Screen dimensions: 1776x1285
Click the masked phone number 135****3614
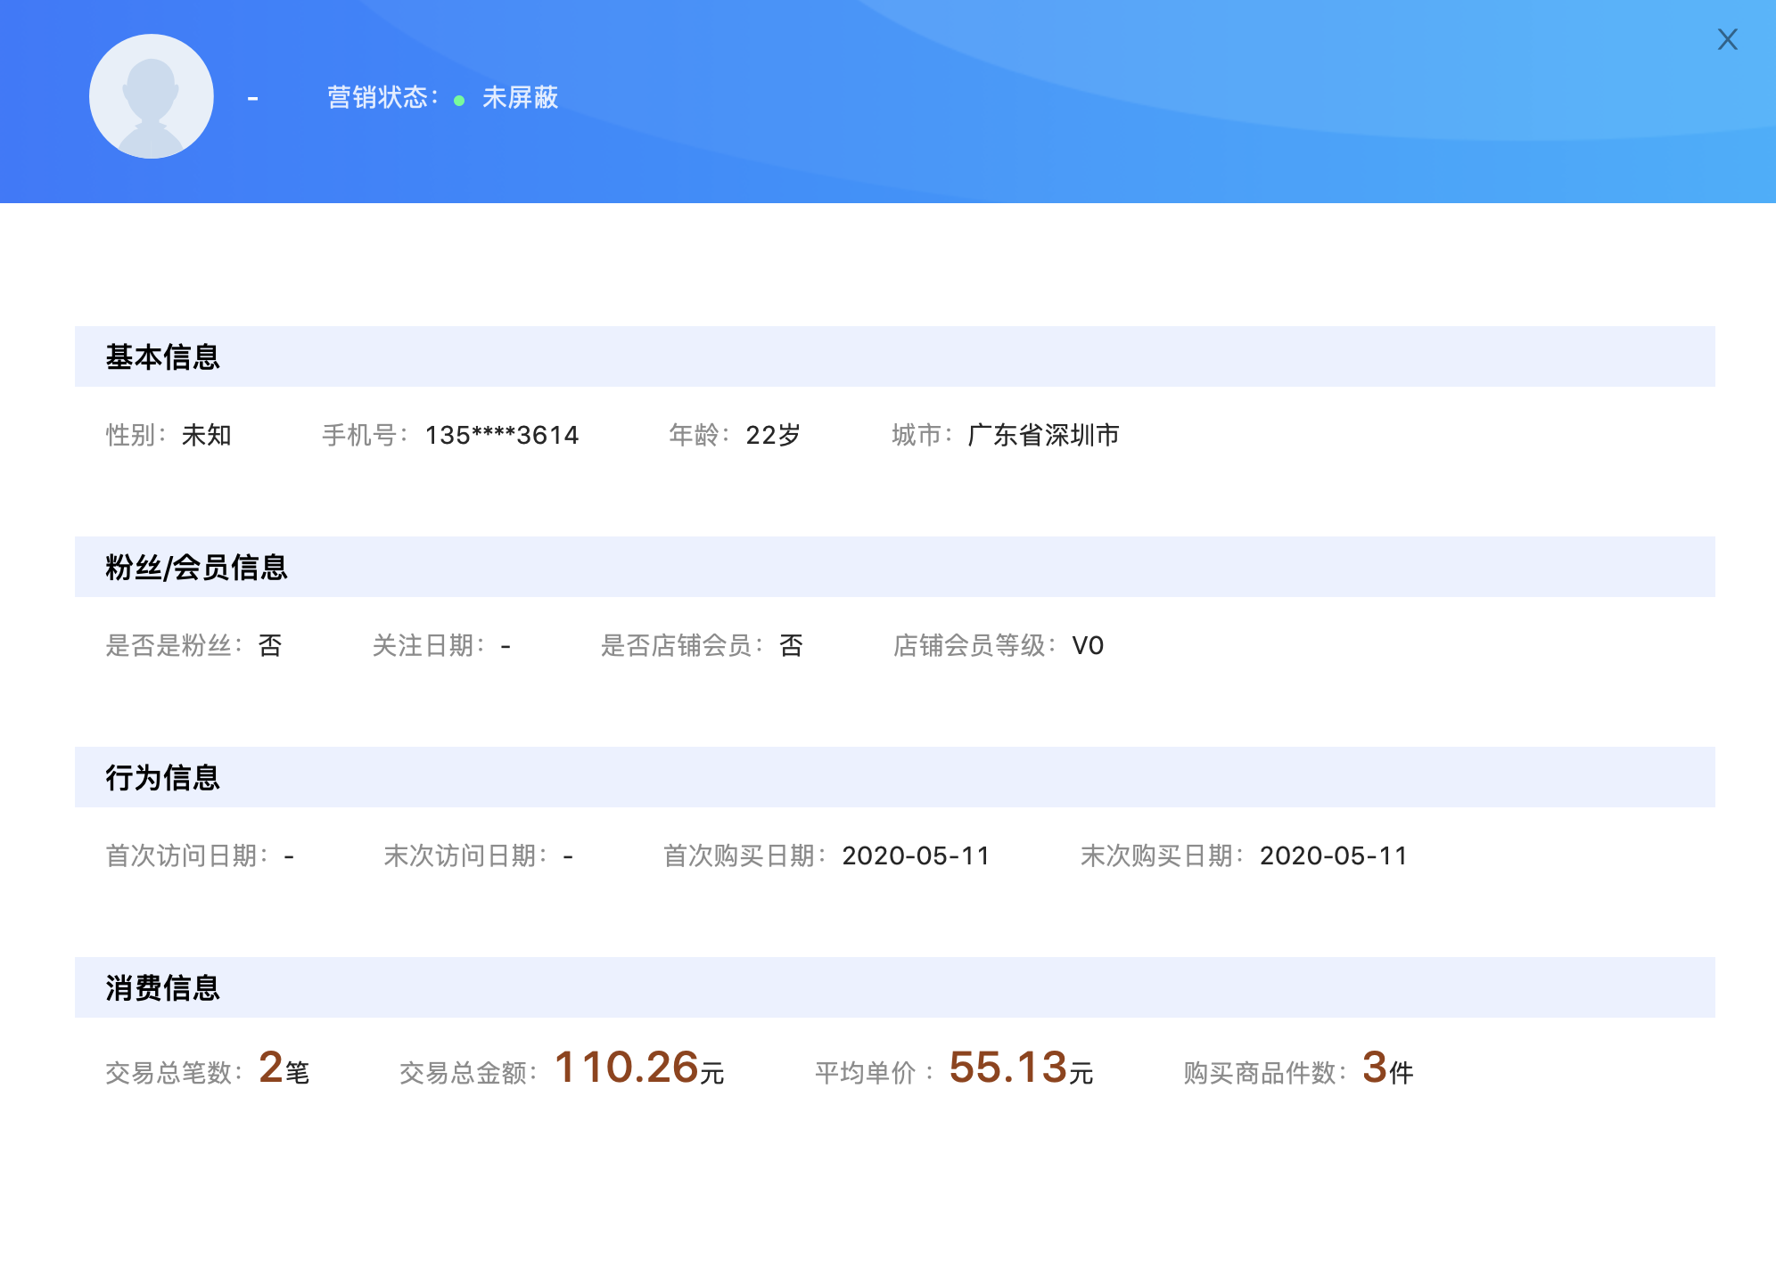pyautogui.click(x=502, y=435)
